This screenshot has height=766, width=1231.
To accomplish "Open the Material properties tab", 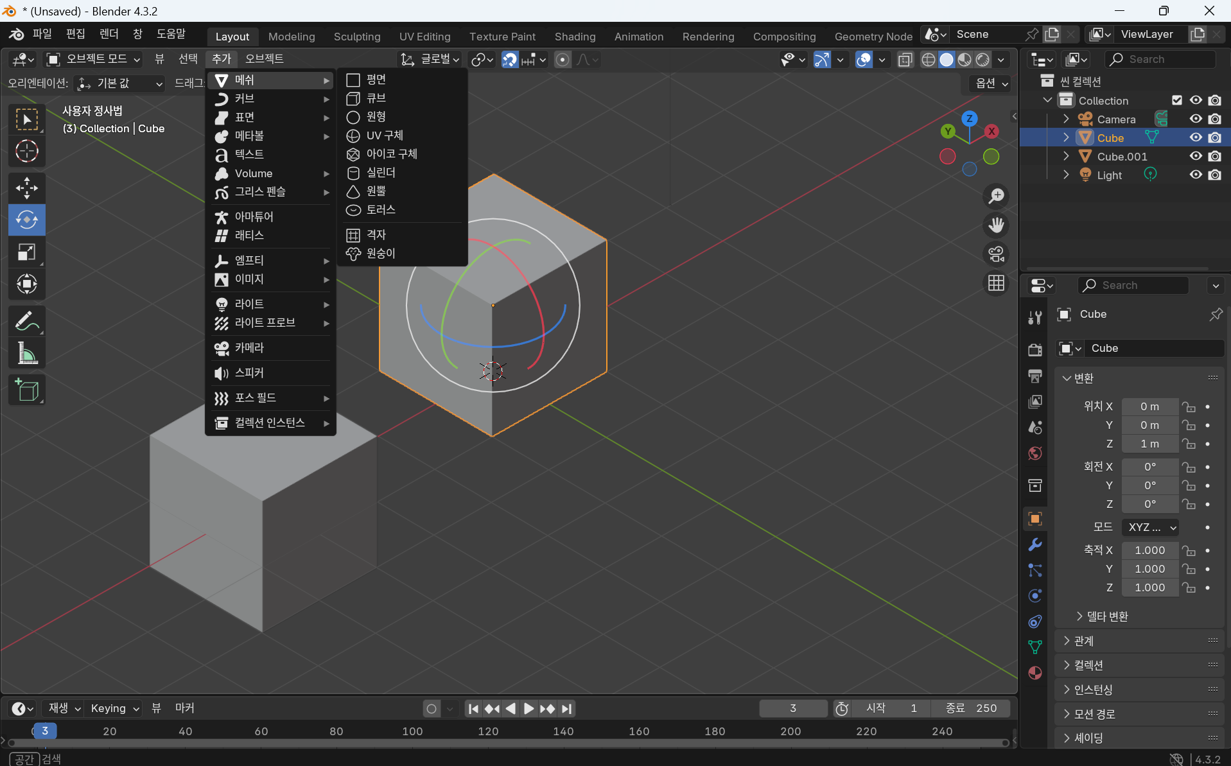I will pyautogui.click(x=1035, y=673).
